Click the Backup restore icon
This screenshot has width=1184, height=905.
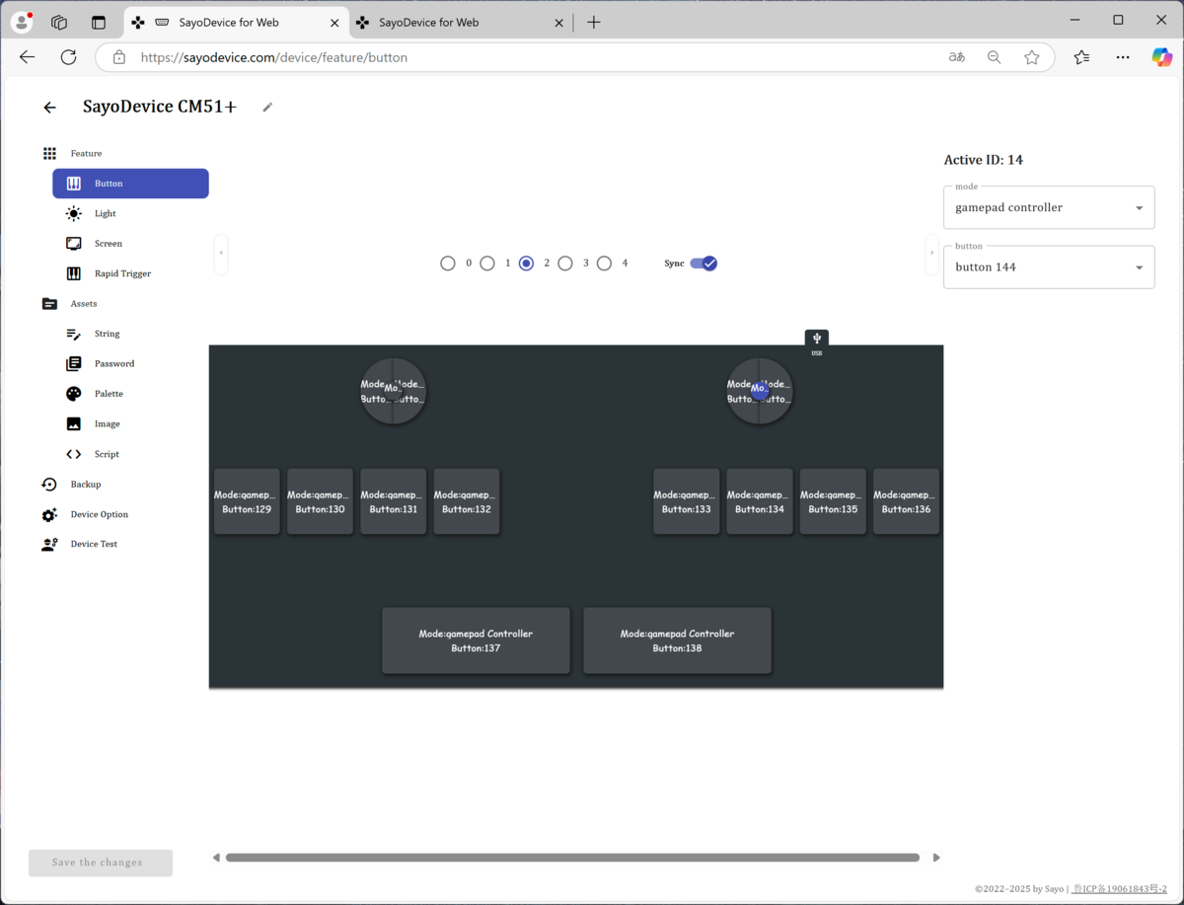click(x=49, y=485)
